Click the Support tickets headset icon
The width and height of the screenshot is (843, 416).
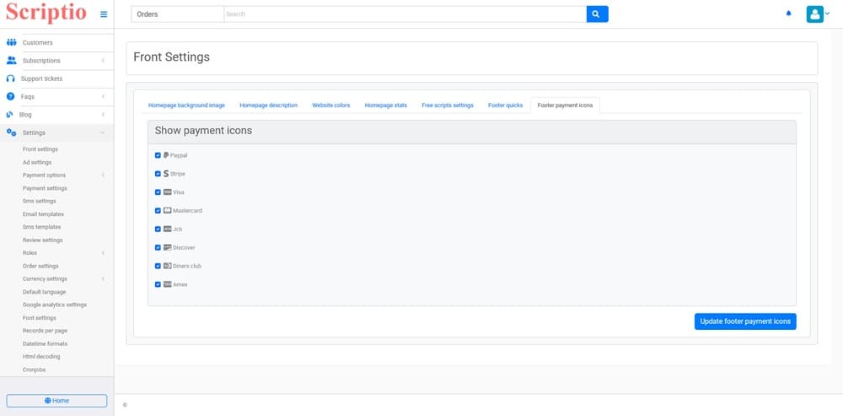(11, 78)
